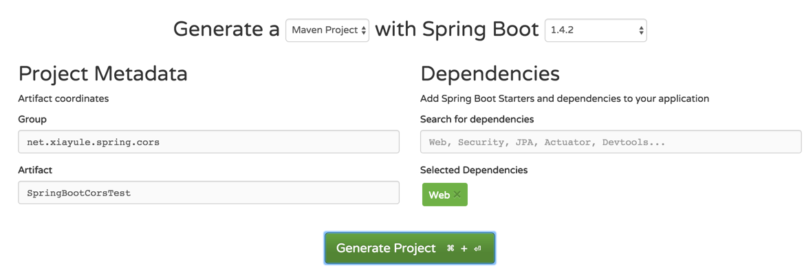This screenshot has height=273, width=804.
Task: Click the Artifact field label
Action: pyautogui.click(x=35, y=170)
